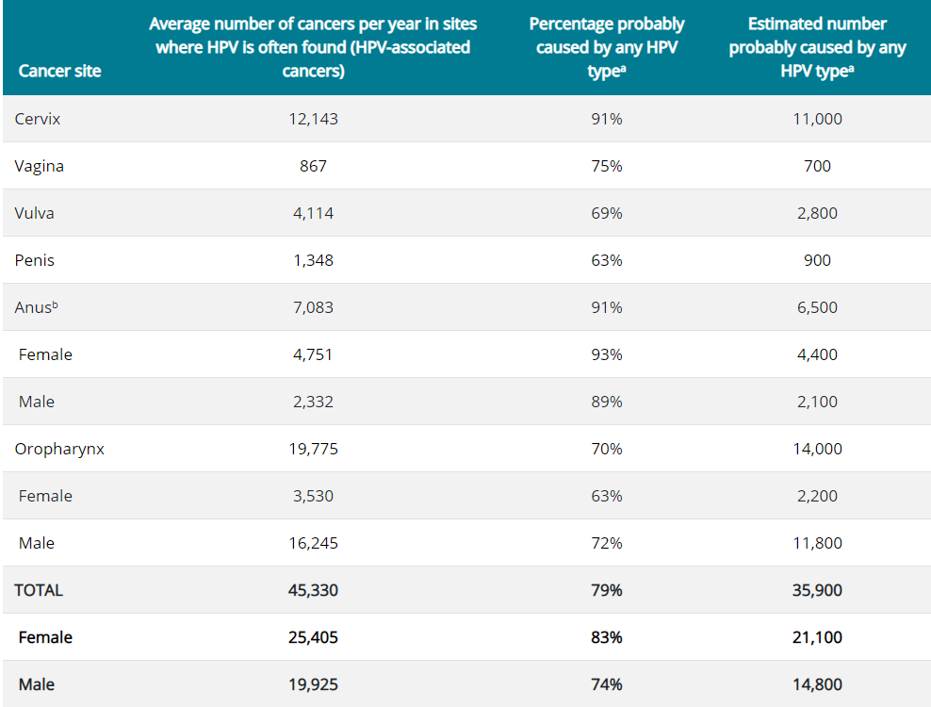Select the 79% total percentage cell
The height and width of the screenshot is (707, 931).
pos(606,590)
